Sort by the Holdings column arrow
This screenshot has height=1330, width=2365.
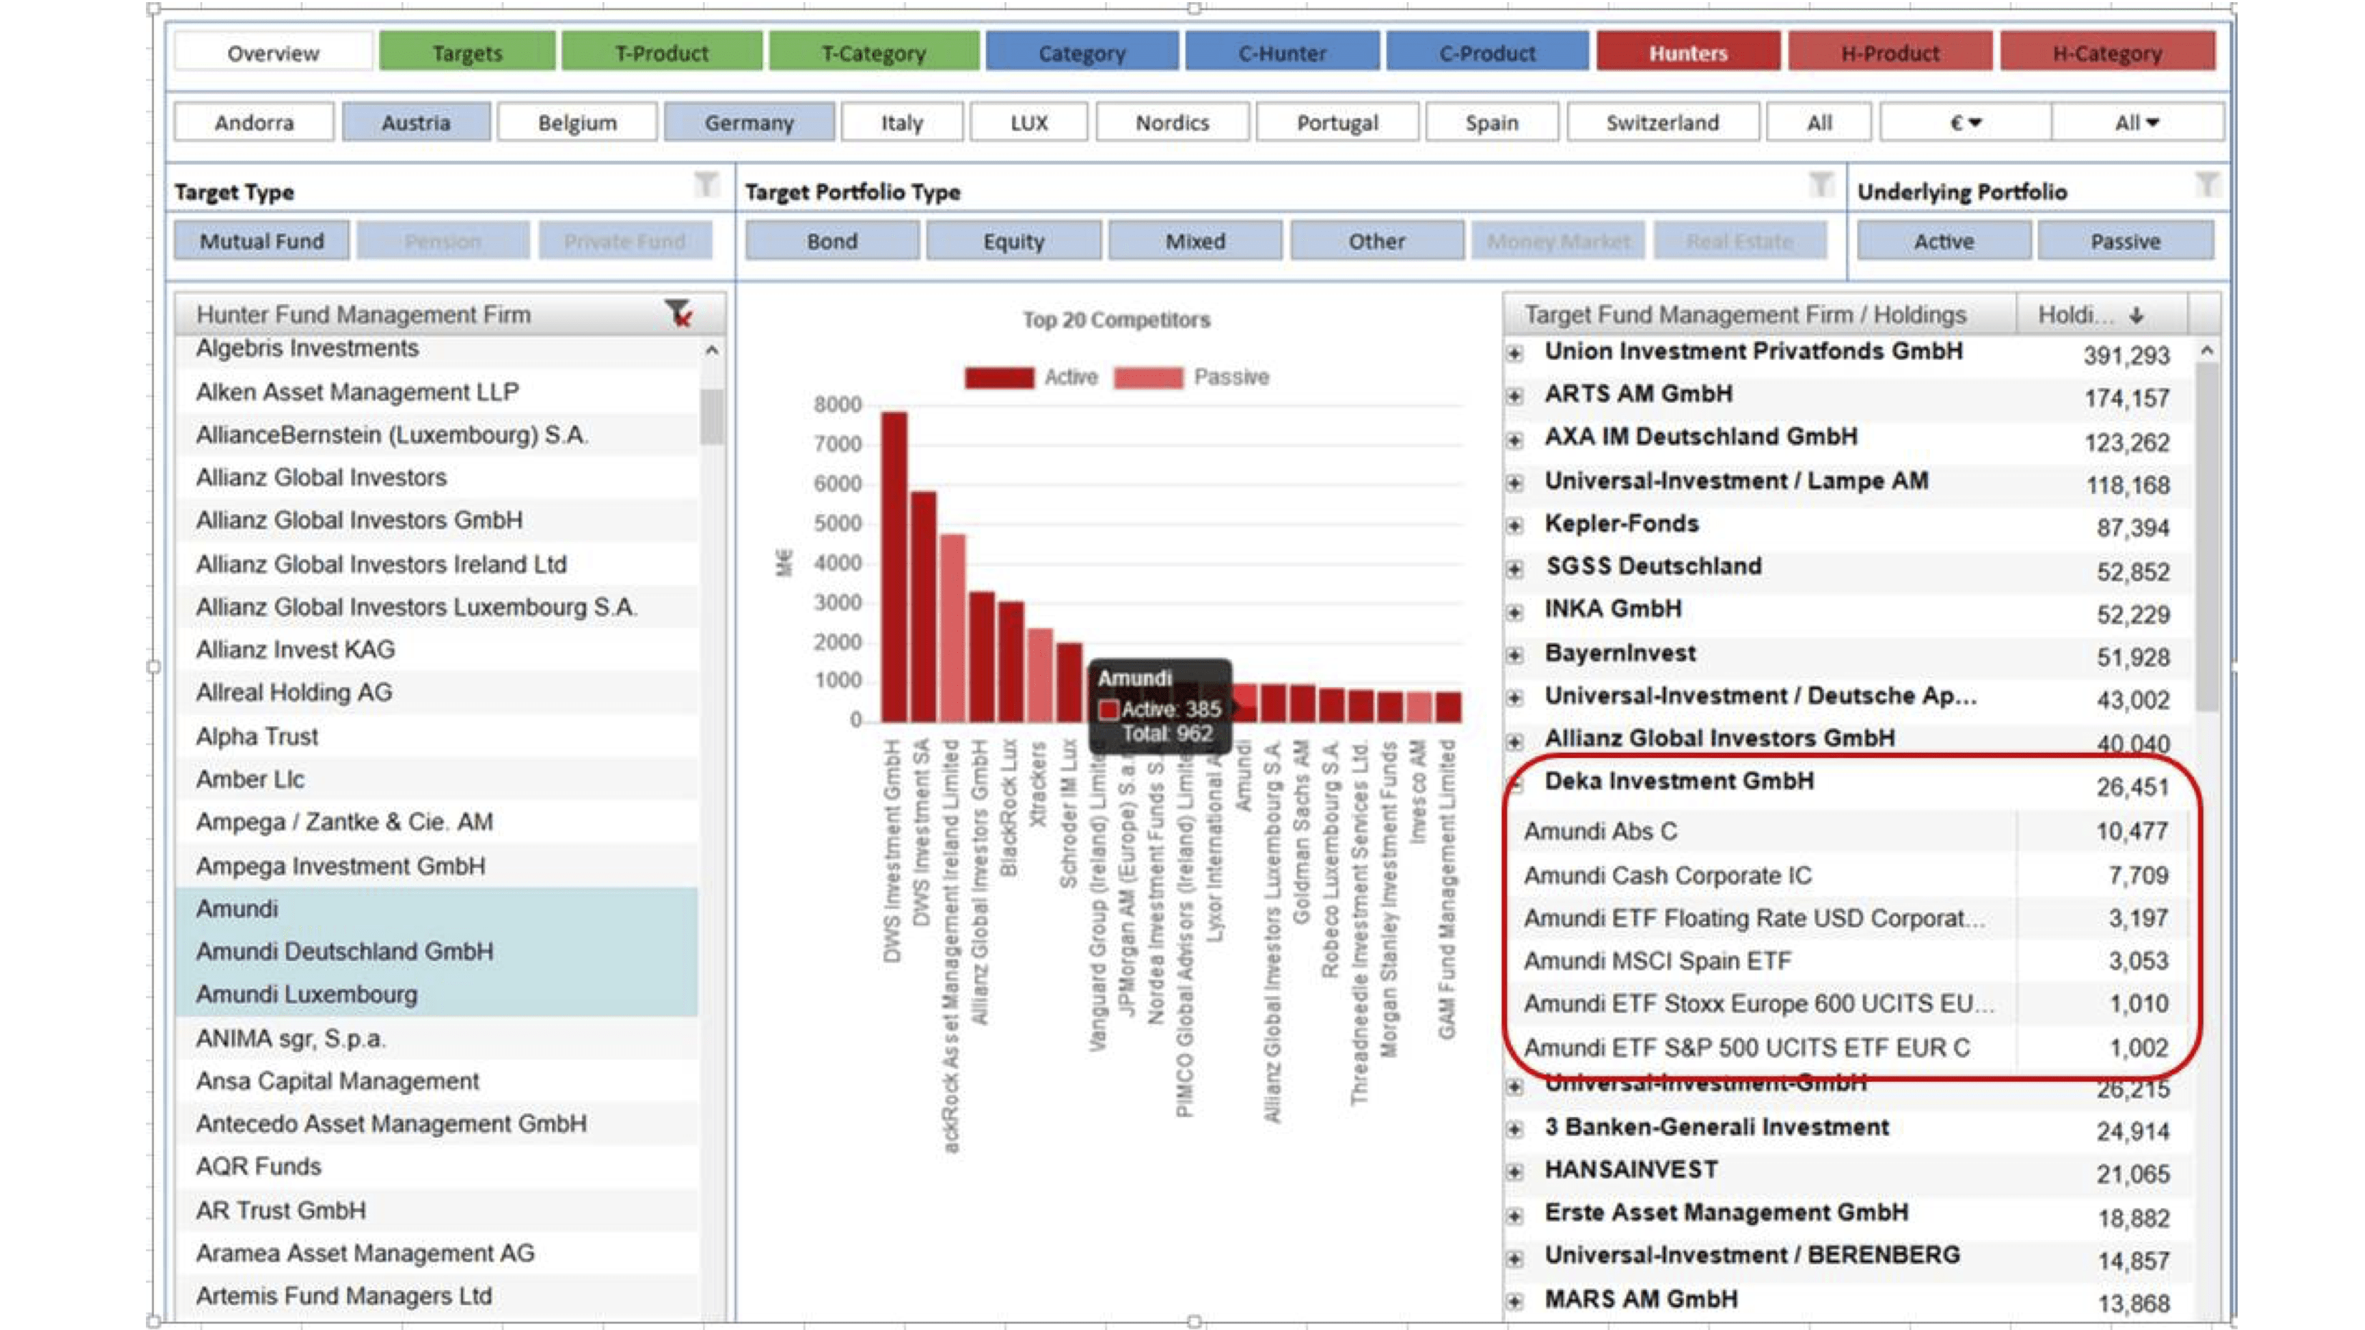[x=2138, y=315]
